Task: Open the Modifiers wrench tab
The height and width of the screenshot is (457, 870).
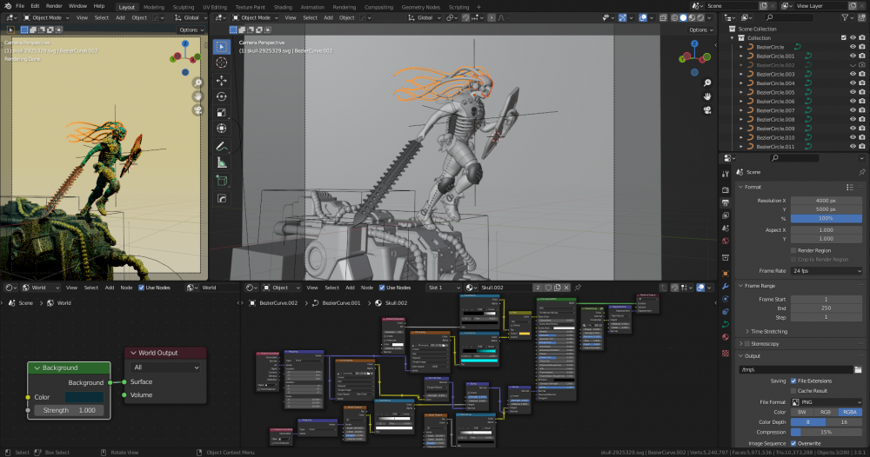Action: [x=726, y=287]
